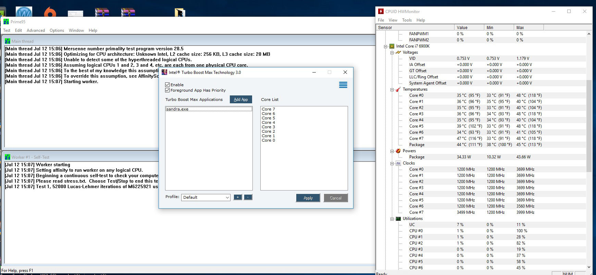Select Core 4 in Core List
This screenshot has width=596, height=275.
(x=269, y=122)
